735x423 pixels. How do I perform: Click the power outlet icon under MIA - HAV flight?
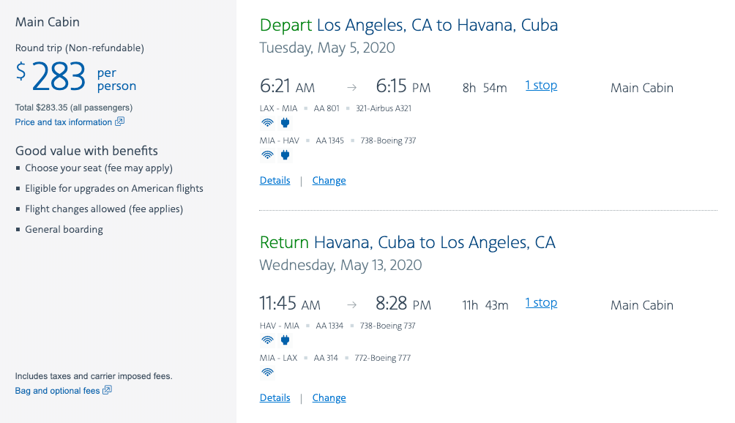point(286,155)
